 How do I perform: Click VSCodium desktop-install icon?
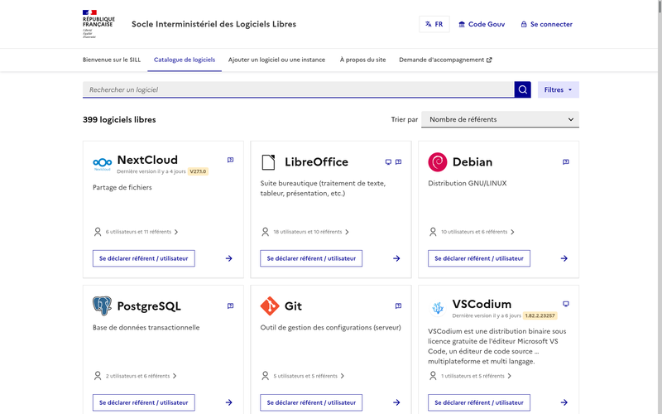coord(566,304)
